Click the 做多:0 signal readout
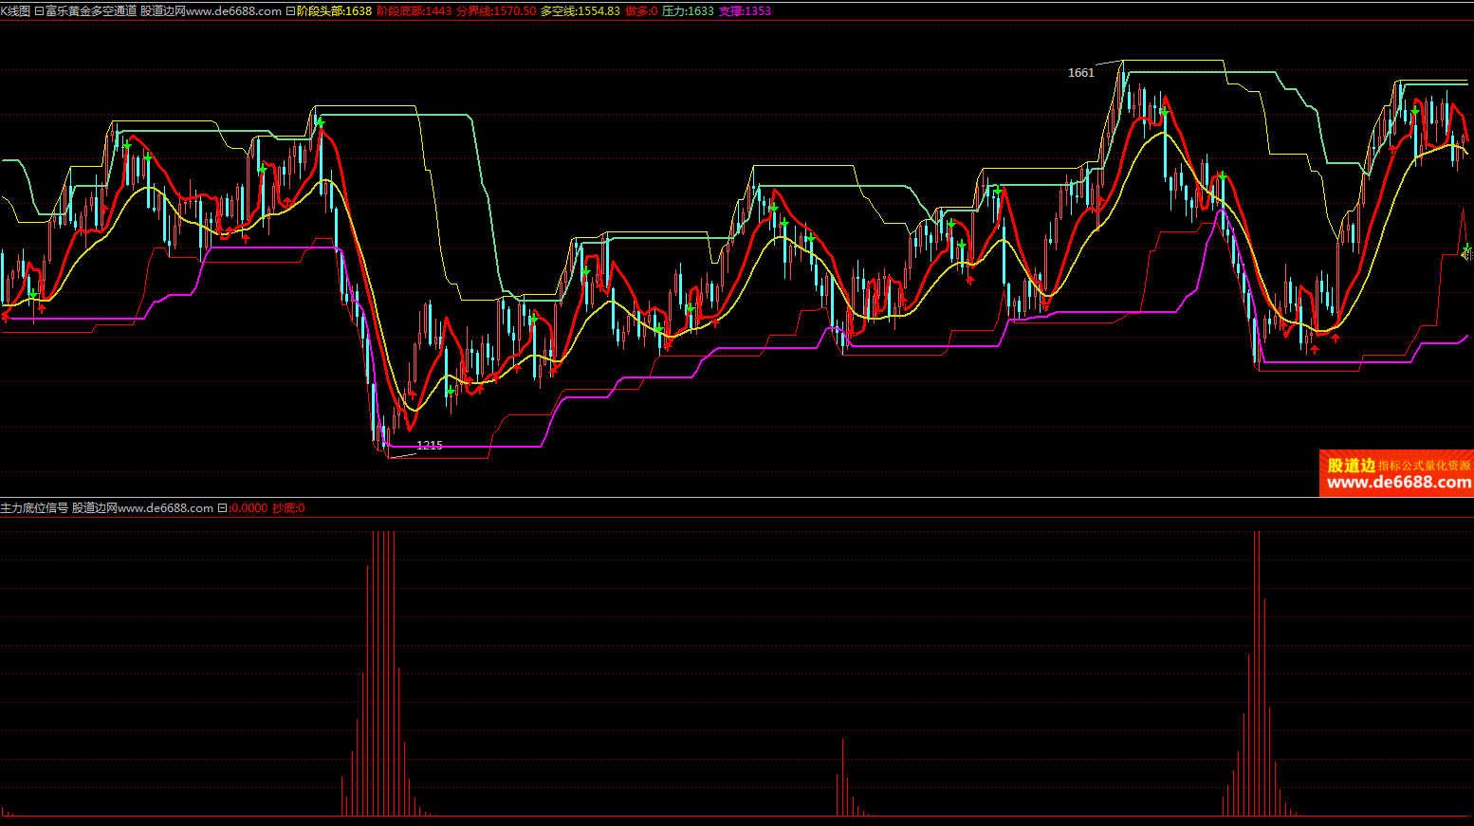The image size is (1474, 826). [x=641, y=11]
